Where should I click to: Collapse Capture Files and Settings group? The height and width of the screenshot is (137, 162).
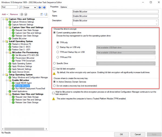click(x=4, y=19)
